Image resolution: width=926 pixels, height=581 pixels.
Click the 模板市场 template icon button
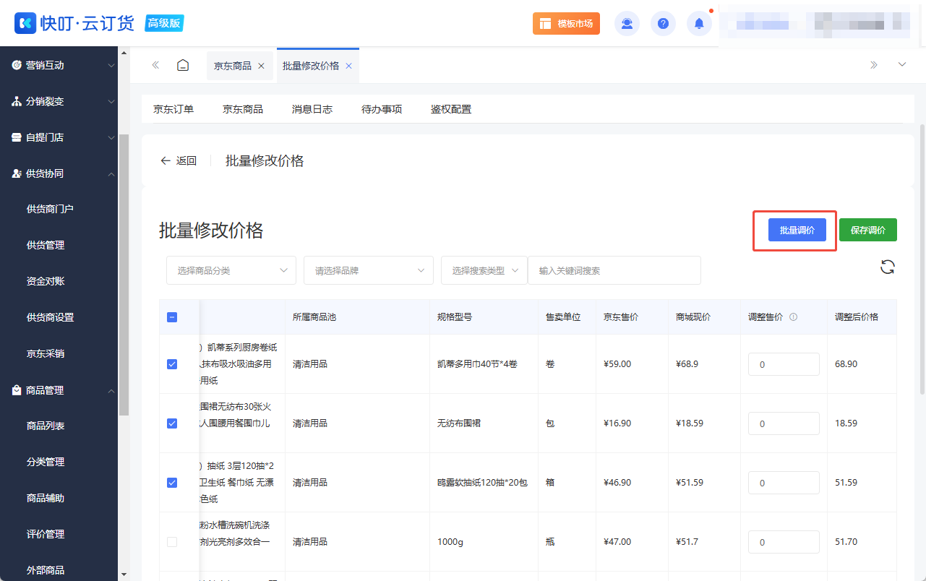tap(566, 23)
